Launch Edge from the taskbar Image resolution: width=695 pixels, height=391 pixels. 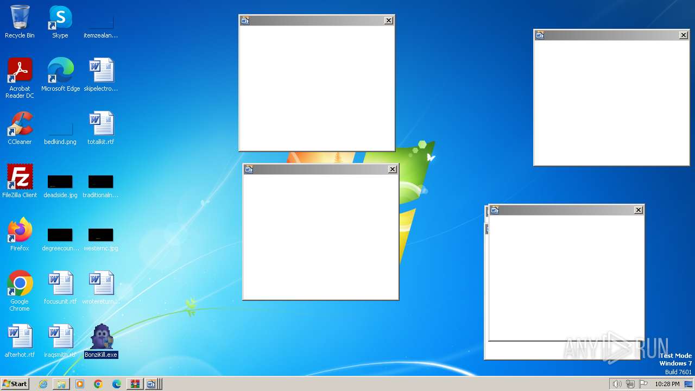(117, 384)
